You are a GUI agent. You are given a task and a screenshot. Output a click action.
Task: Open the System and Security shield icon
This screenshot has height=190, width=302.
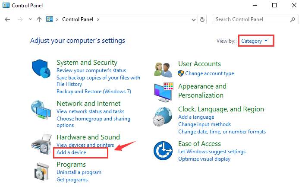pyautogui.click(x=41, y=69)
